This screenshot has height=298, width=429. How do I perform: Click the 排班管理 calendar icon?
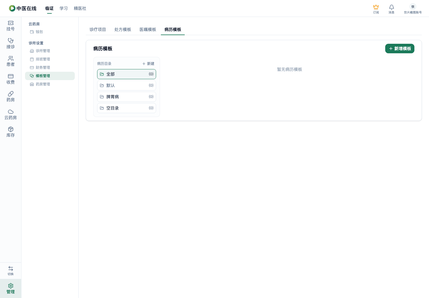click(32, 59)
